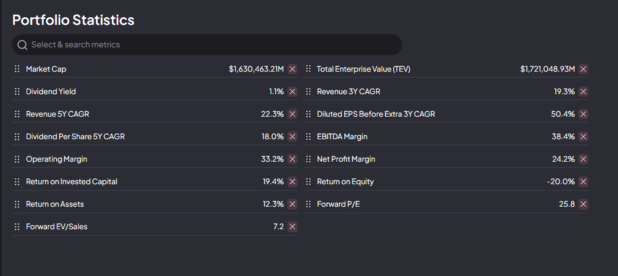Click the drag handle for Net Profit Margin
Screen dimensions: 618x276
308,159
